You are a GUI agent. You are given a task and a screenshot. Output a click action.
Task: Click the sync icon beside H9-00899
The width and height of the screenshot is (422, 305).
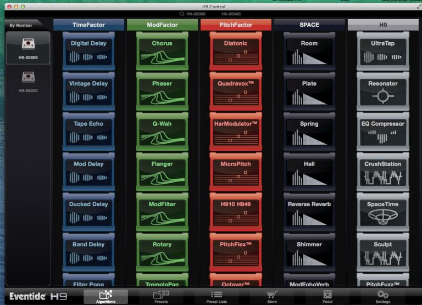tap(182, 14)
